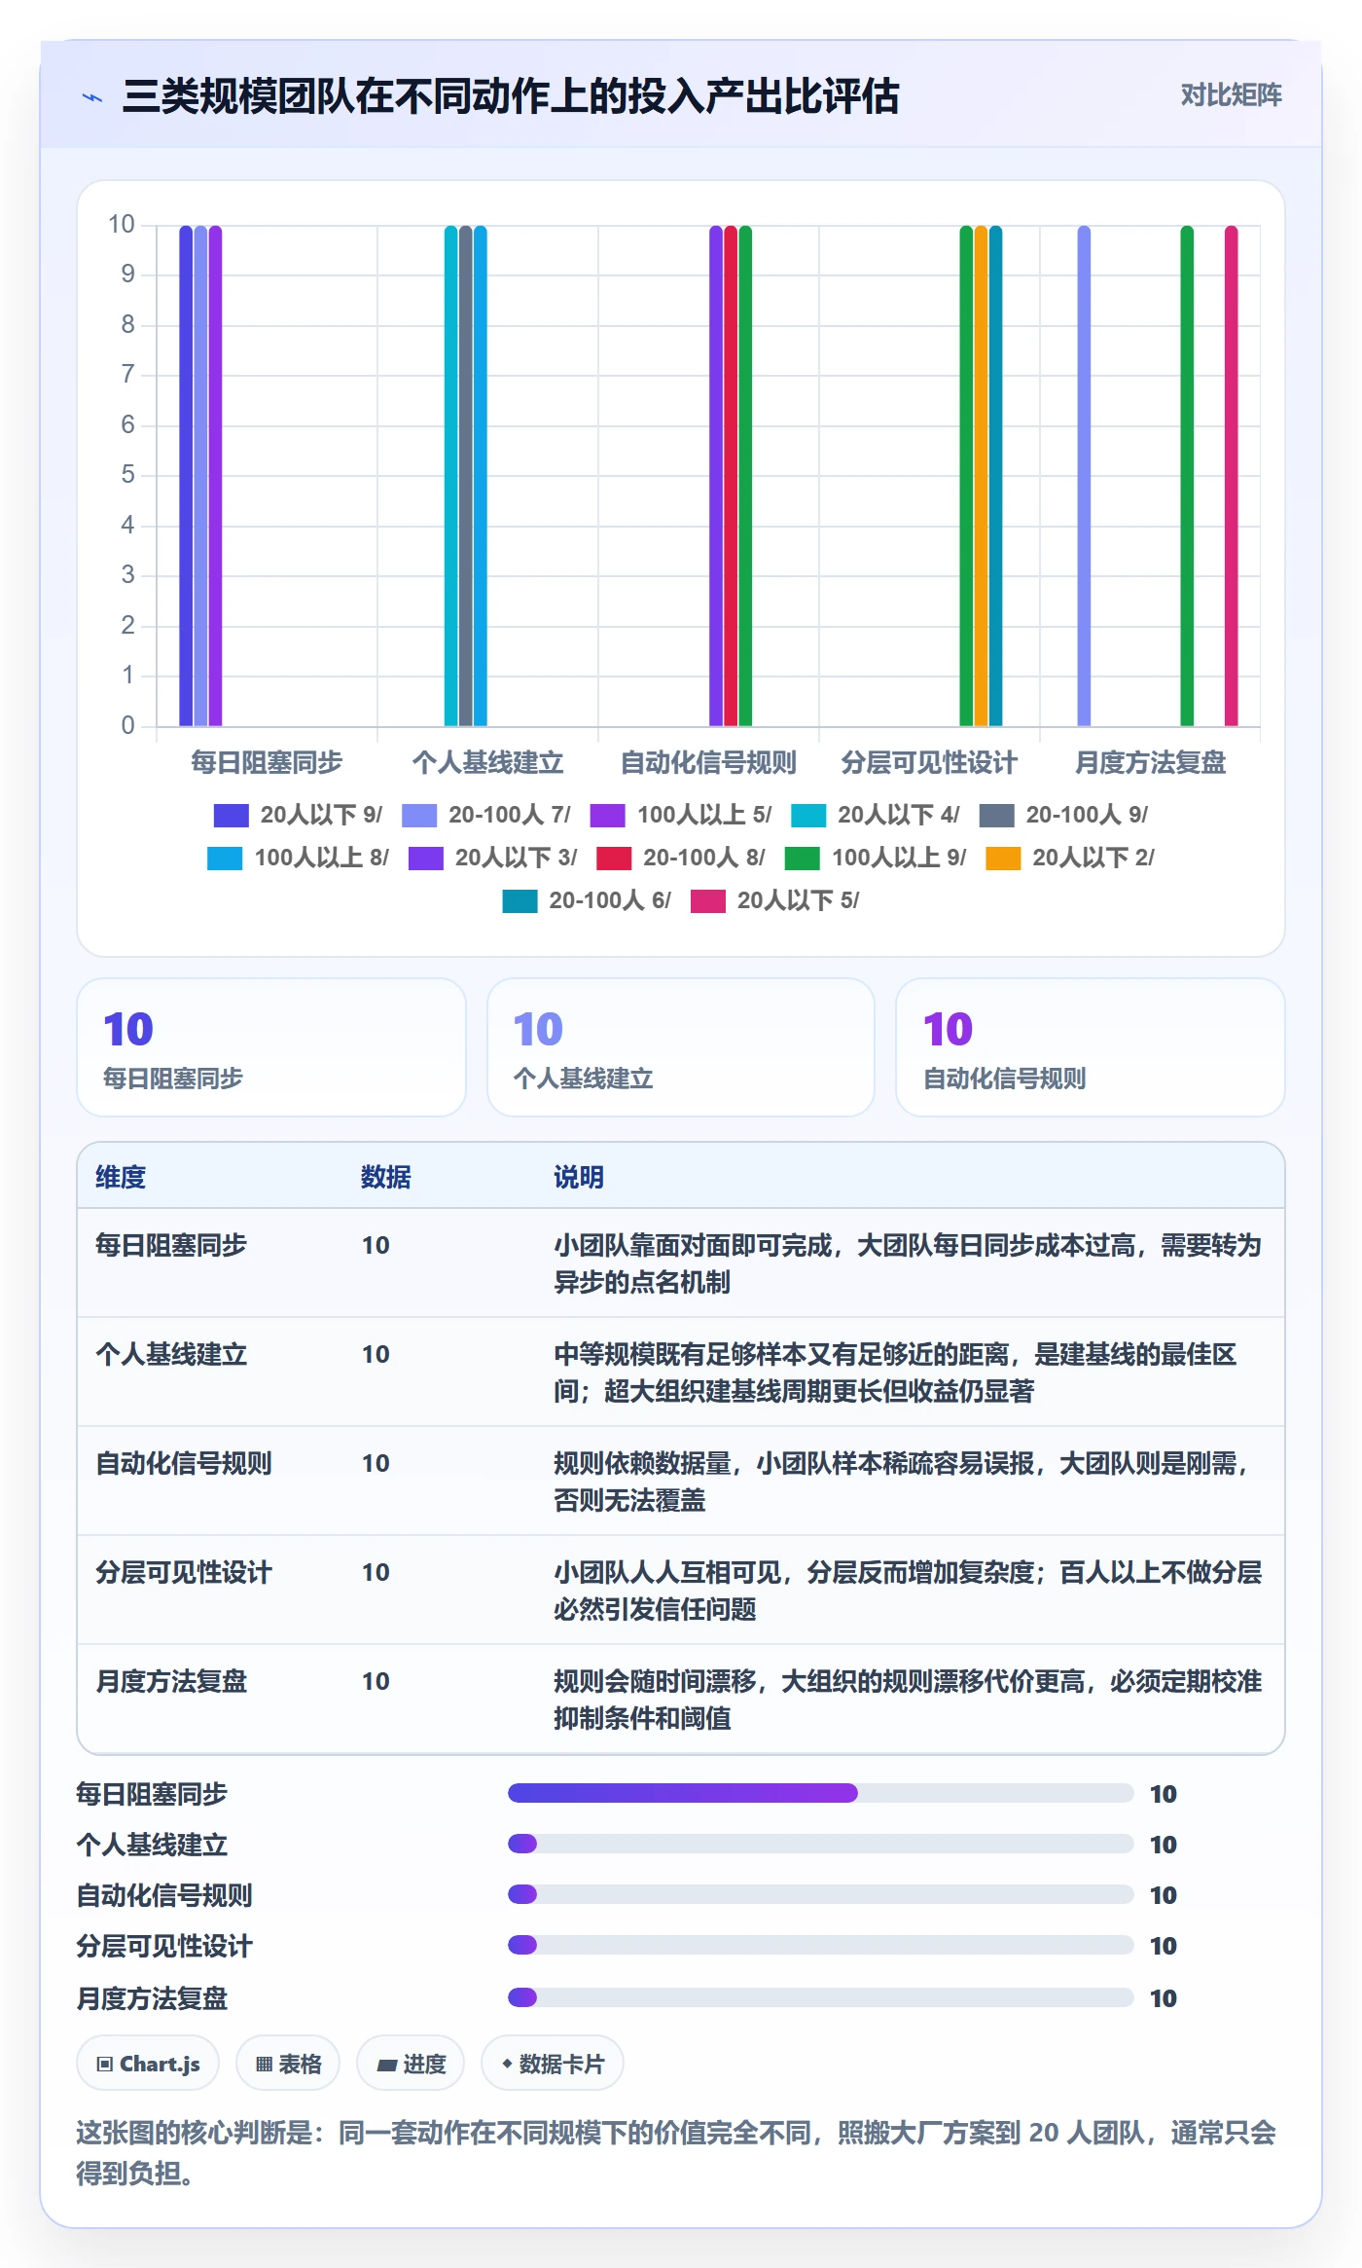The image size is (1362, 2268).
Task: Hide the 20人以下 2/ orange series
Action: 1070,859
